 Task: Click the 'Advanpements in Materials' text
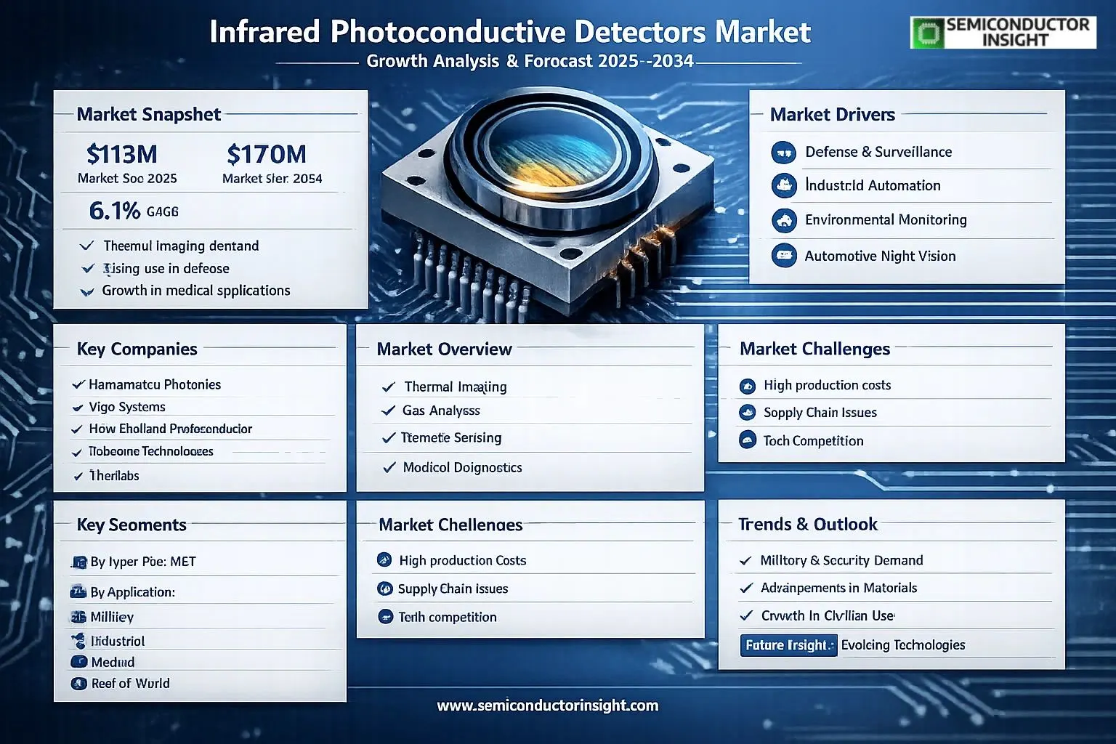[x=839, y=588]
